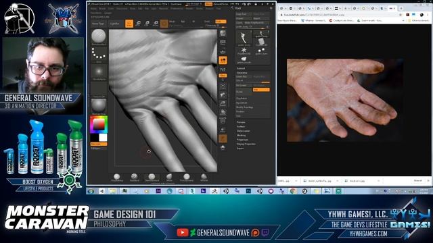Open the current brush thumbnail picker
The width and height of the screenshot is (433, 243).
[x=99, y=37]
